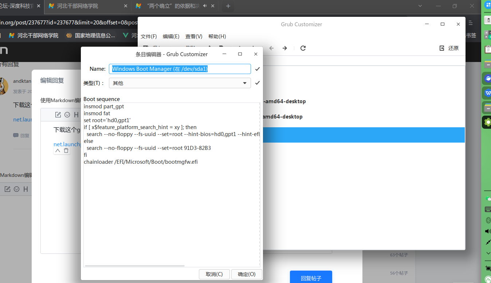Click inside the Boot sequence text area
Image resolution: width=491 pixels, height=283 pixels.
(172, 185)
